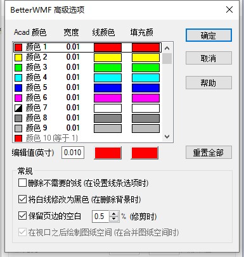This screenshot has height=257, width=244.
Task: Select the 颜色 9 row label
Action: 36,128
